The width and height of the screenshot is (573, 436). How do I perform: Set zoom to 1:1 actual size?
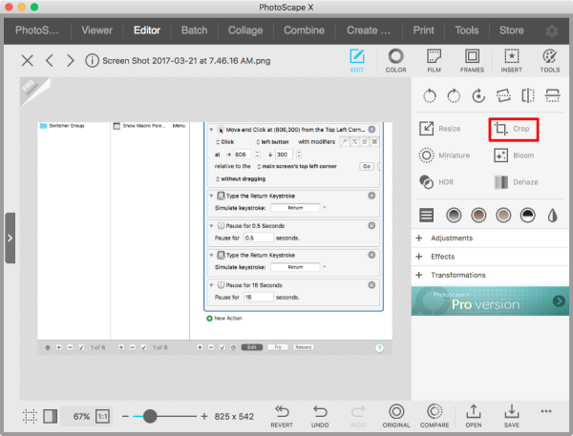102,416
